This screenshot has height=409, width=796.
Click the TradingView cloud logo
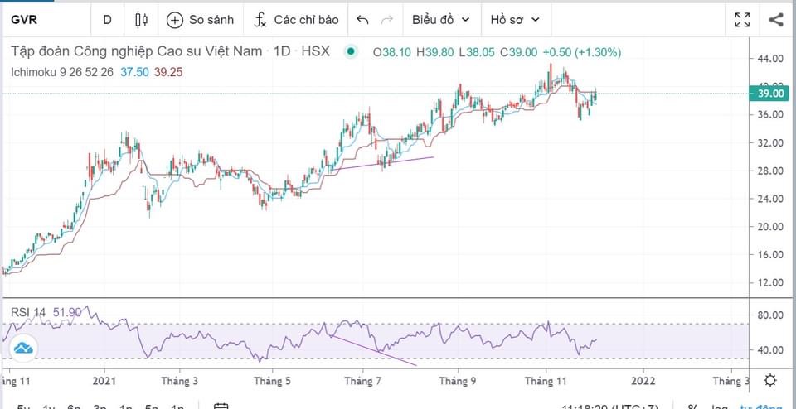(23, 349)
